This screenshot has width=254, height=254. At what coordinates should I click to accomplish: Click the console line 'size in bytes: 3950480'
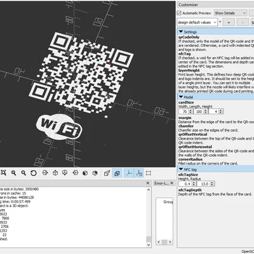[x=19, y=189]
